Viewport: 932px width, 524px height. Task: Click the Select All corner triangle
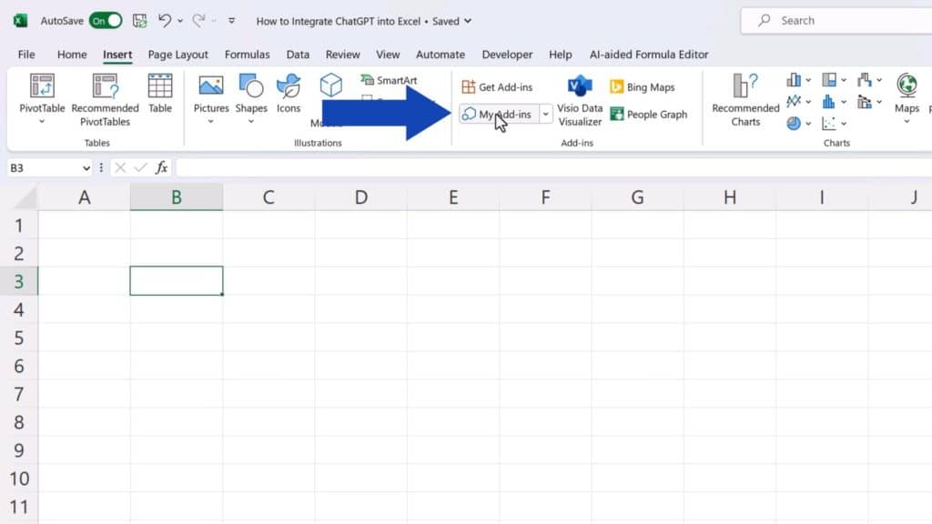[25, 197]
